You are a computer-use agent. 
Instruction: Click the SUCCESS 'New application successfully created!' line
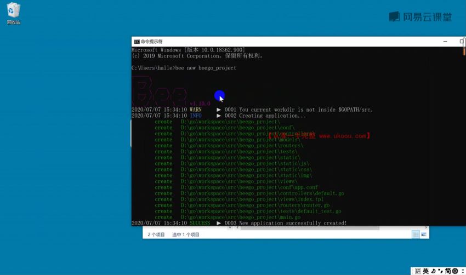click(x=239, y=223)
